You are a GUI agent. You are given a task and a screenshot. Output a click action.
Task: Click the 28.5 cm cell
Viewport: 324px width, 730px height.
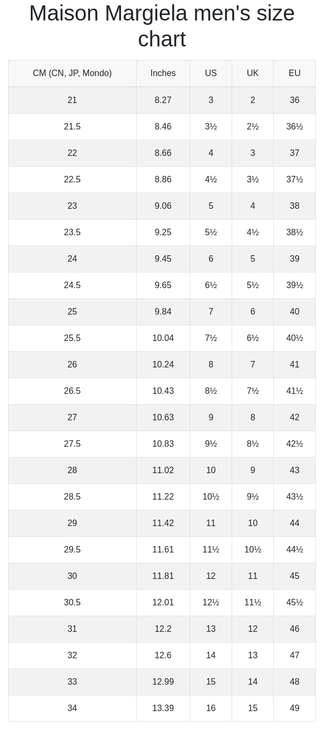pos(72,496)
